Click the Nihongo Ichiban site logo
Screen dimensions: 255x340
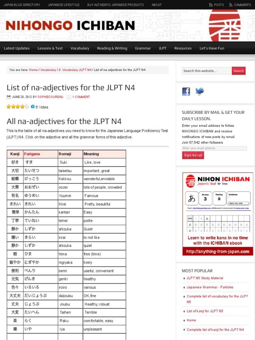pos(70,26)
